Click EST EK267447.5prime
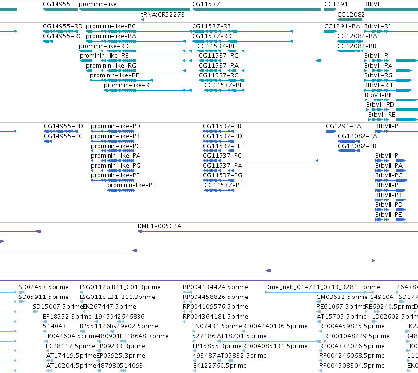The width and height of the screenshot is (418, 373). coord(110,307)
